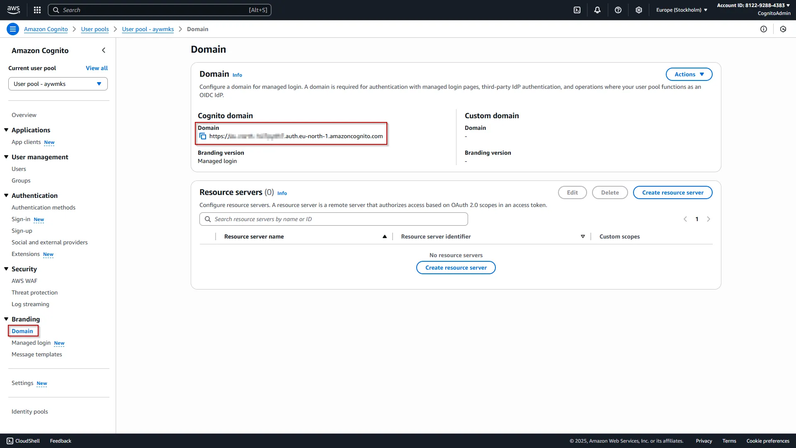Click User pool - aywmks breadcrumb
Image resolution: width=796 pixels, height=448 pixels.
148,29
